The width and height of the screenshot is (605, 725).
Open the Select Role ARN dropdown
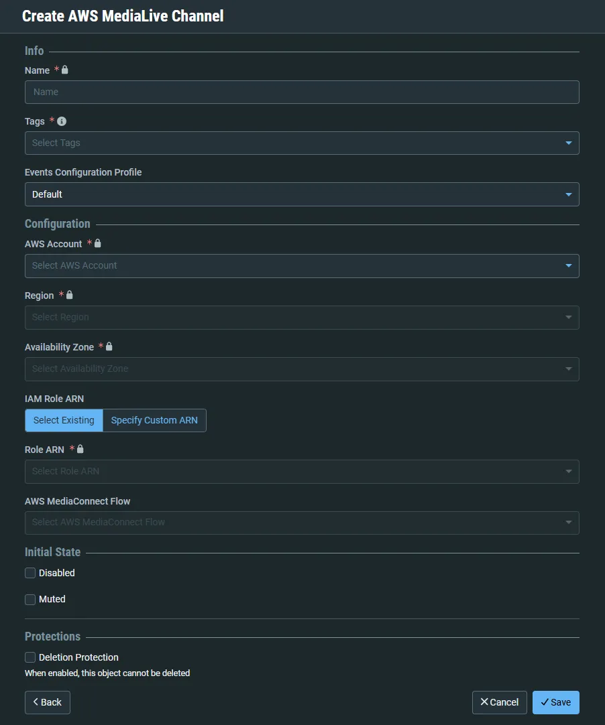tap(302, 472)
